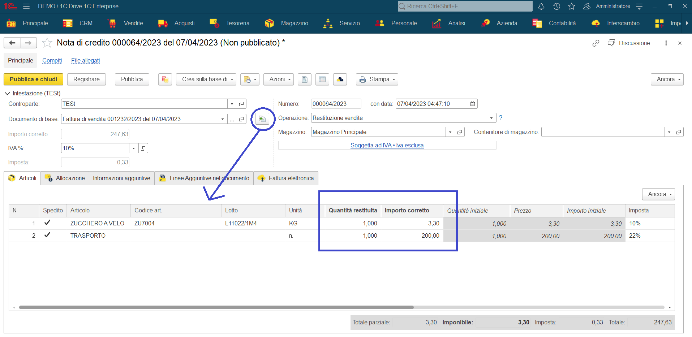
Task: Expand the Magazzino dropdown
Action: tap(450, 132)
